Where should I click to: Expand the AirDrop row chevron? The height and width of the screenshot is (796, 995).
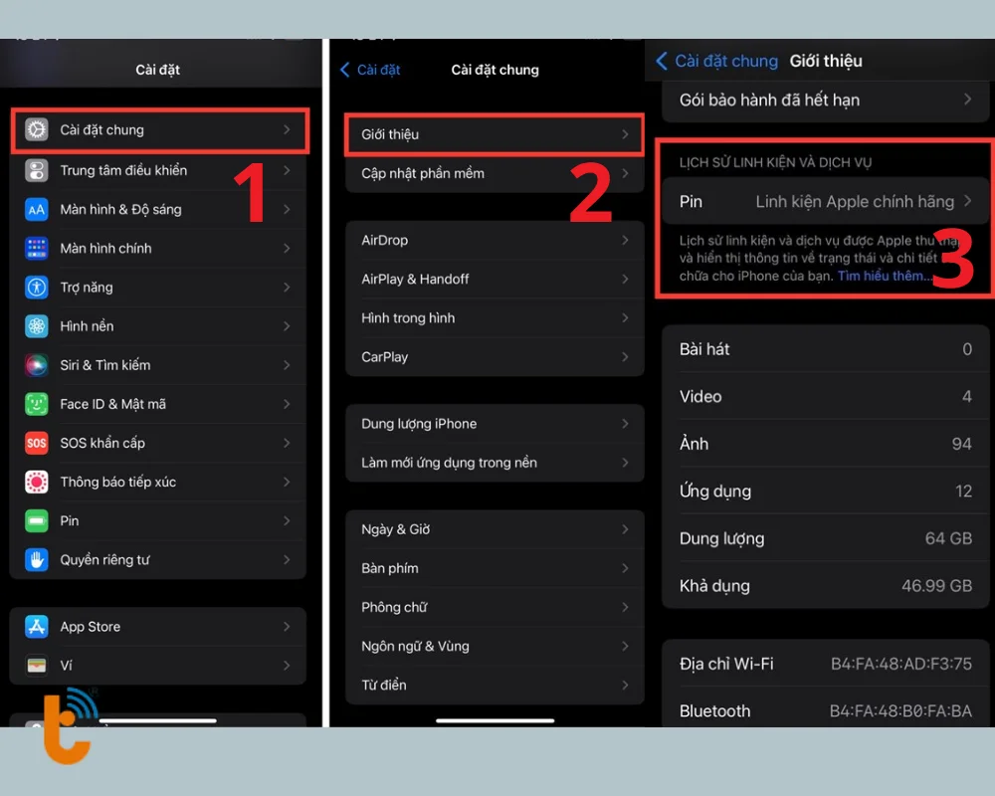[x=625, y=241]
